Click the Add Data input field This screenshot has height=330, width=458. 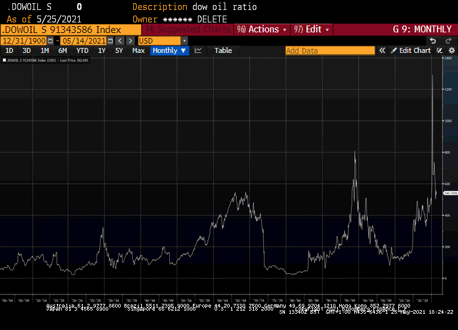tap(330, 50)
